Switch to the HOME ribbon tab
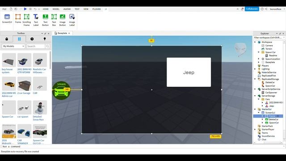Screen dimensions: 286x161 46,9
